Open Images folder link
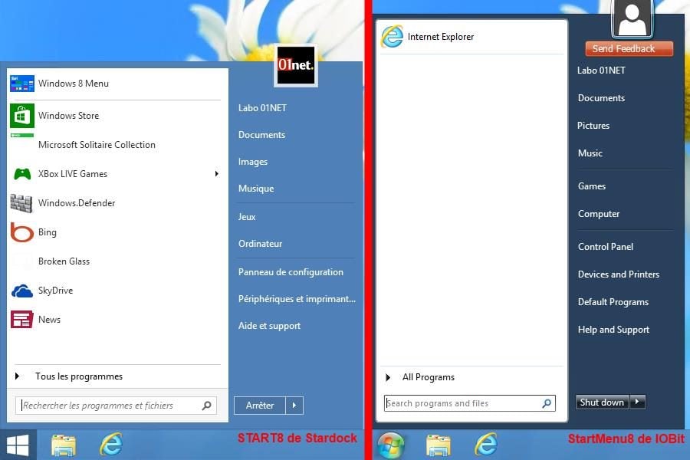690x460 pixels. coord(253,162)
